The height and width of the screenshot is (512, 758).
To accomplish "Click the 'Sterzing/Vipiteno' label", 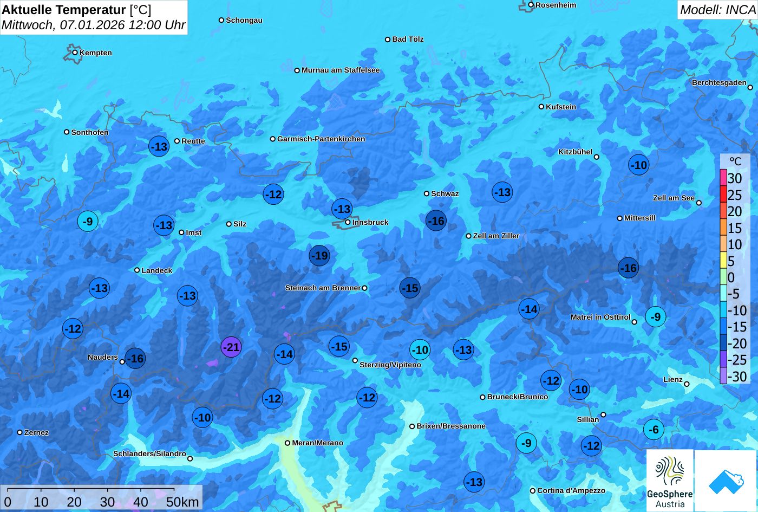I will [390, 365].
